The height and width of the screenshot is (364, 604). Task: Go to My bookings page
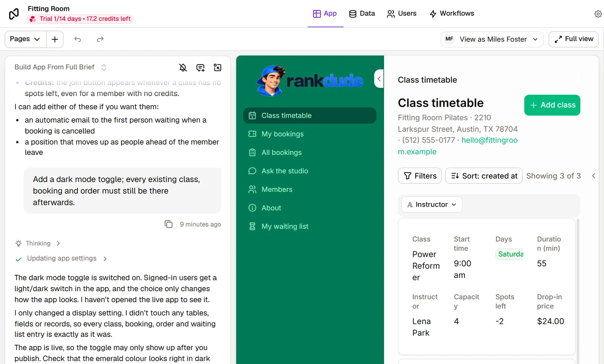pos(310,134)
